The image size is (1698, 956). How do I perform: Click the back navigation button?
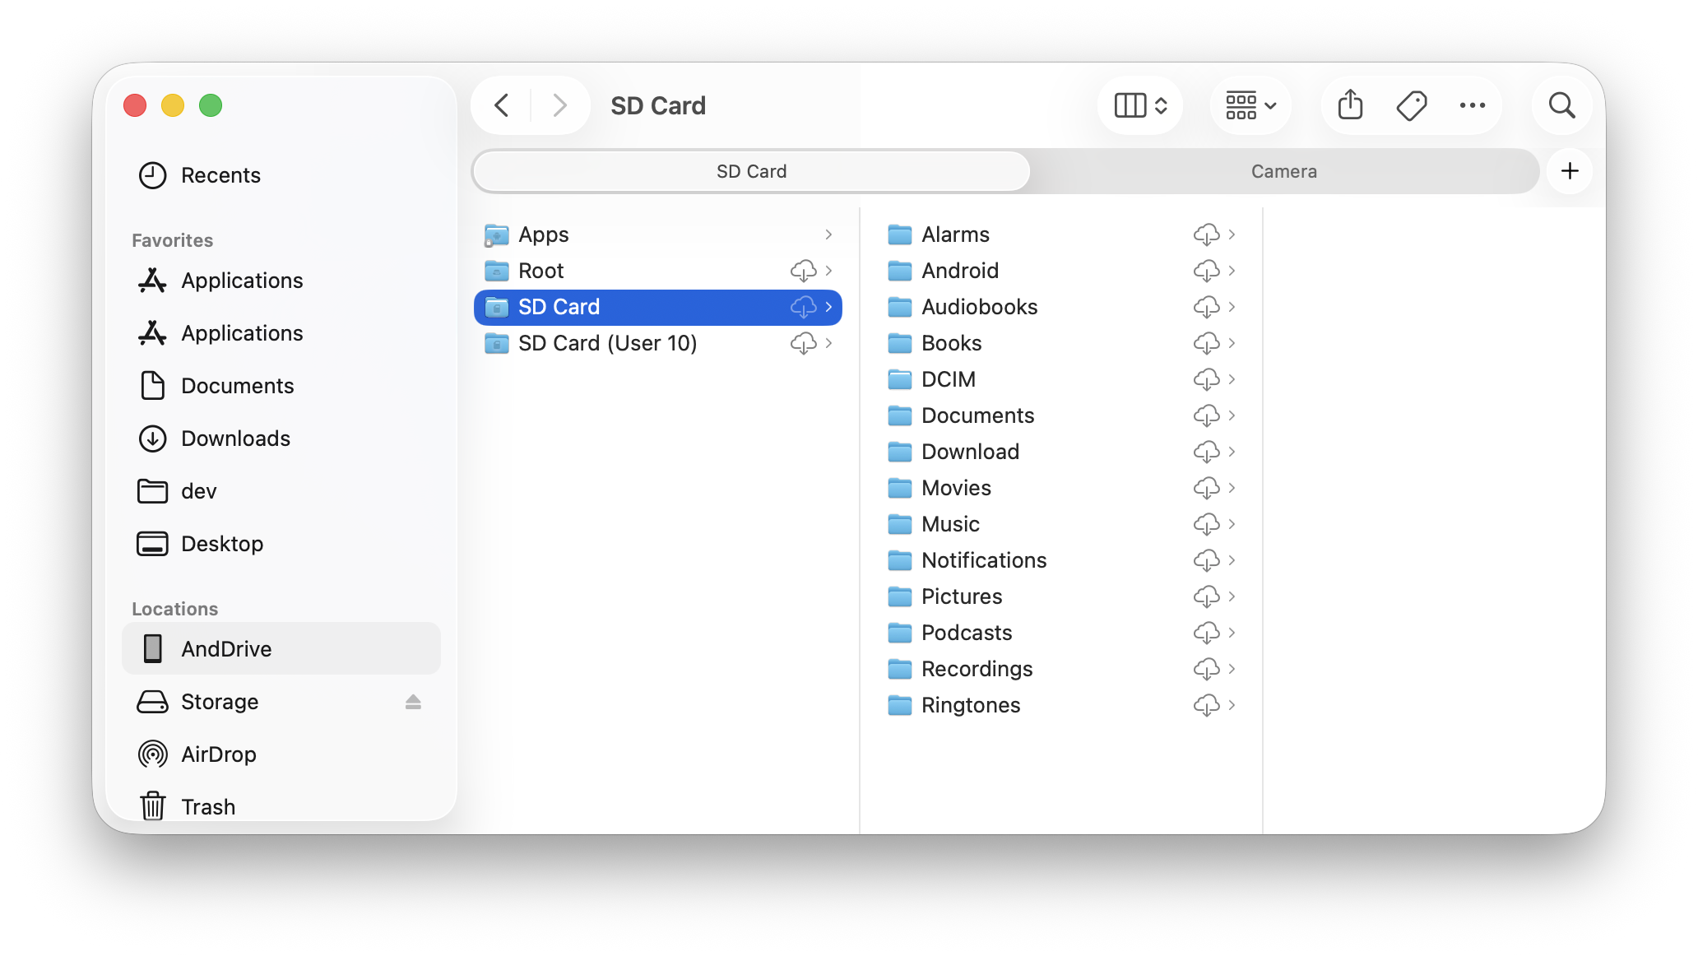pos(501,105)
